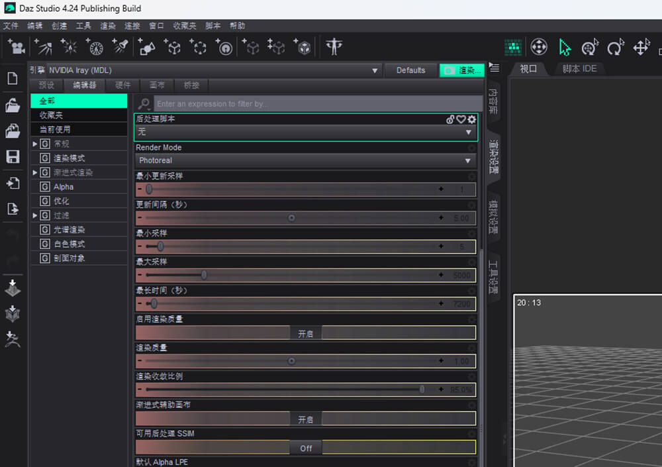
Task: Switch to the 脚本 IDE tab
Action: 579,69
